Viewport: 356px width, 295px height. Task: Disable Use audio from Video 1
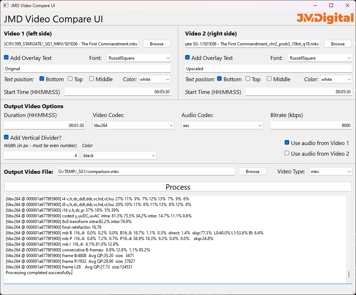click(287, 143)
